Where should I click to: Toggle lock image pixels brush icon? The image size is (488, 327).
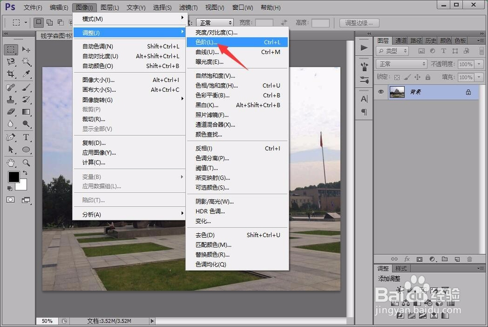(407, 77)
